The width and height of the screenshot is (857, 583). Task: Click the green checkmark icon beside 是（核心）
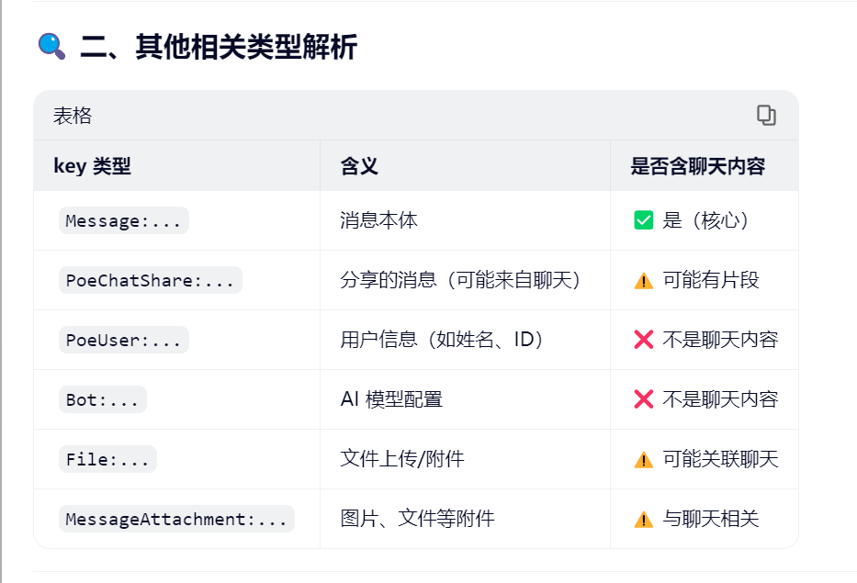point(643,220)
